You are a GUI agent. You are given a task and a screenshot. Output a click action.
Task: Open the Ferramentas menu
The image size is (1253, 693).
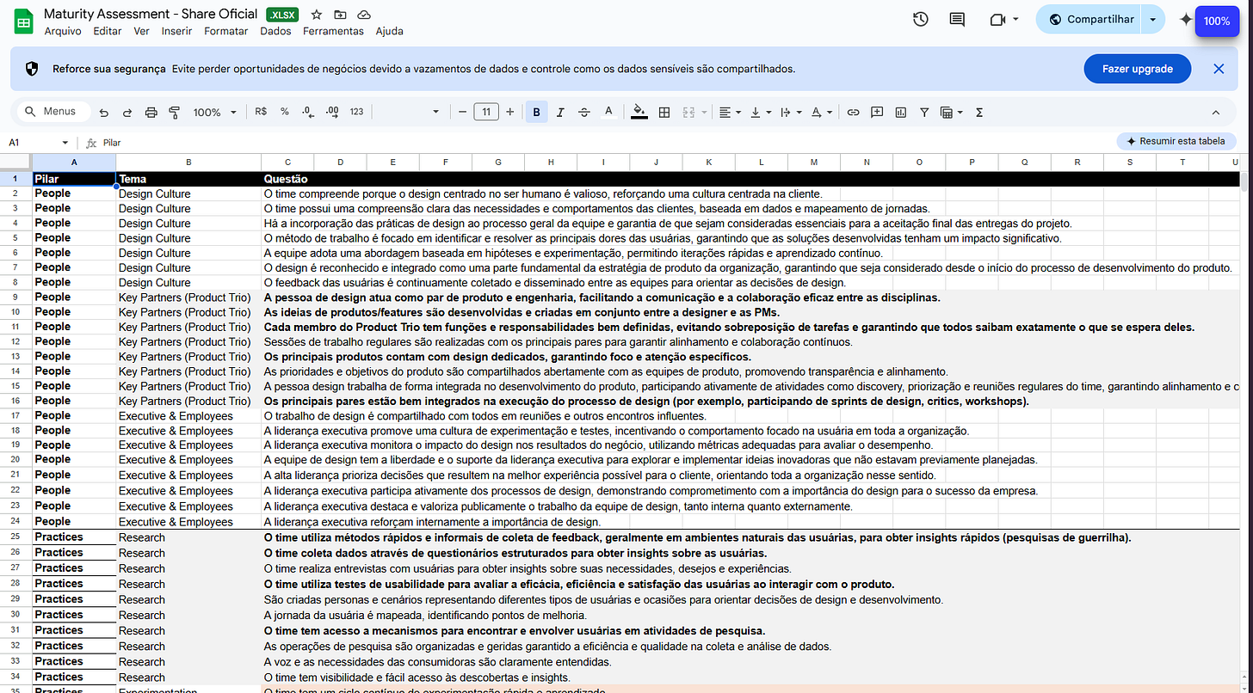coord(333,31)
